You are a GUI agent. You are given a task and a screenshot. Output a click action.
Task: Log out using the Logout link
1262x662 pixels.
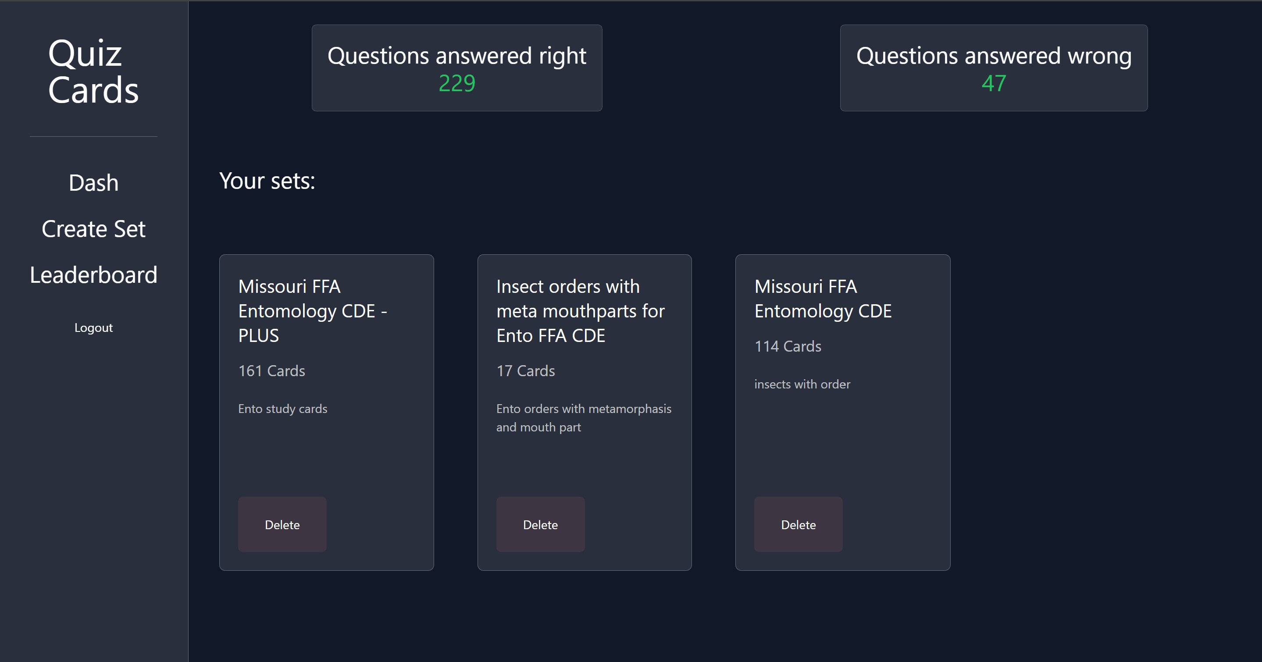coord(93,327)
